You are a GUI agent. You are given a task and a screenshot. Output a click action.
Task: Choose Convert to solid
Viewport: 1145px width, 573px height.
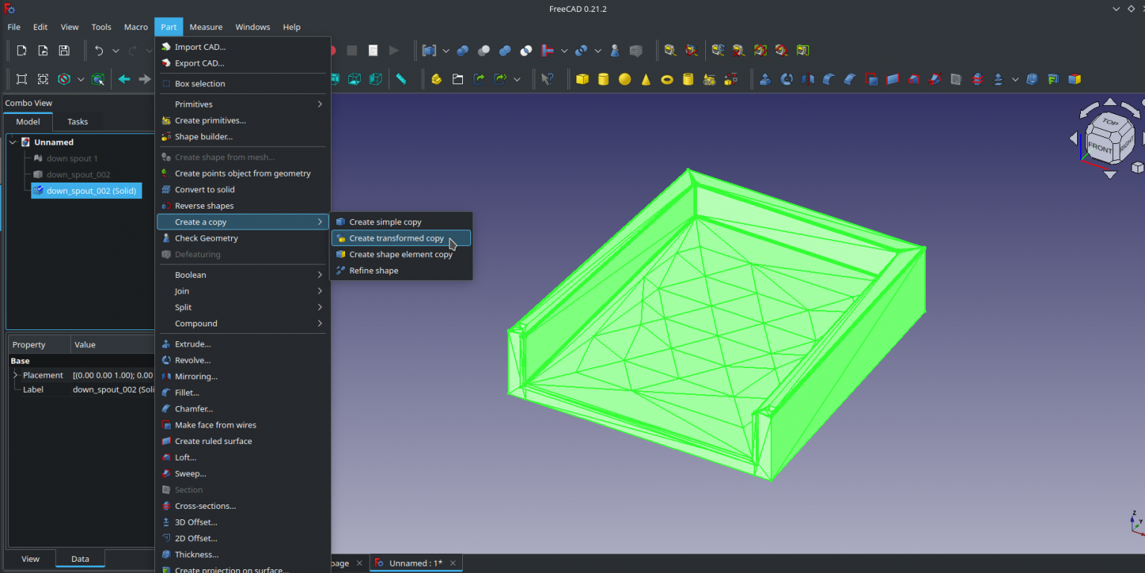242,190
